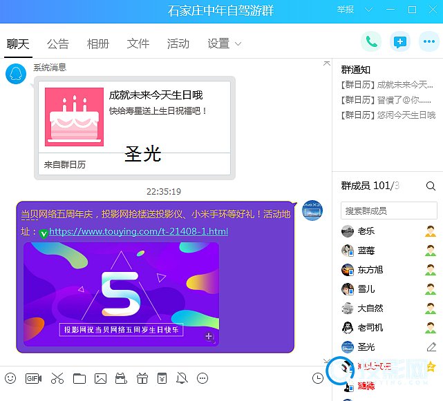
Task: Open the 5th anniversary image thumbnail
Action: coord(121,294)
